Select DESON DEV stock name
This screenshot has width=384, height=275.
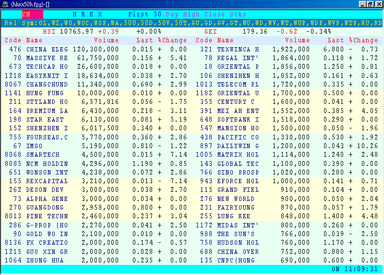(45, 190)
